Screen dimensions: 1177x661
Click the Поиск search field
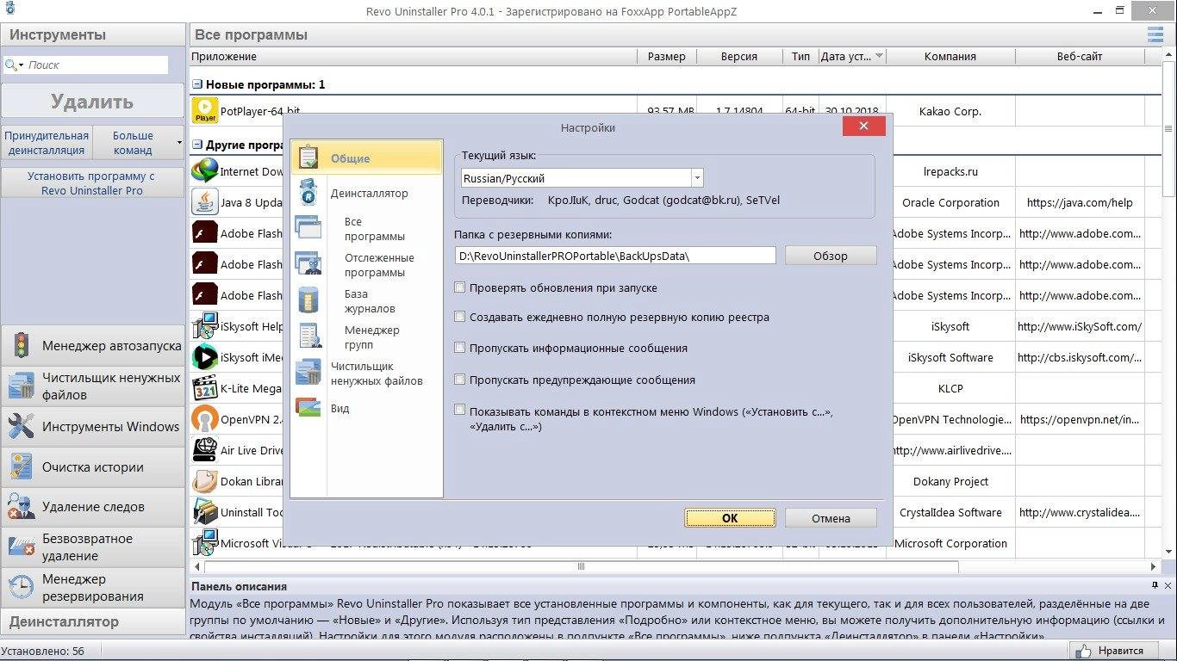point(97,65)
